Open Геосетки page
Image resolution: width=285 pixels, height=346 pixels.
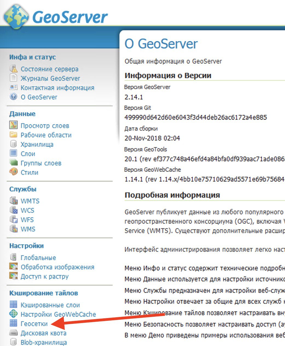click(34, 324)
